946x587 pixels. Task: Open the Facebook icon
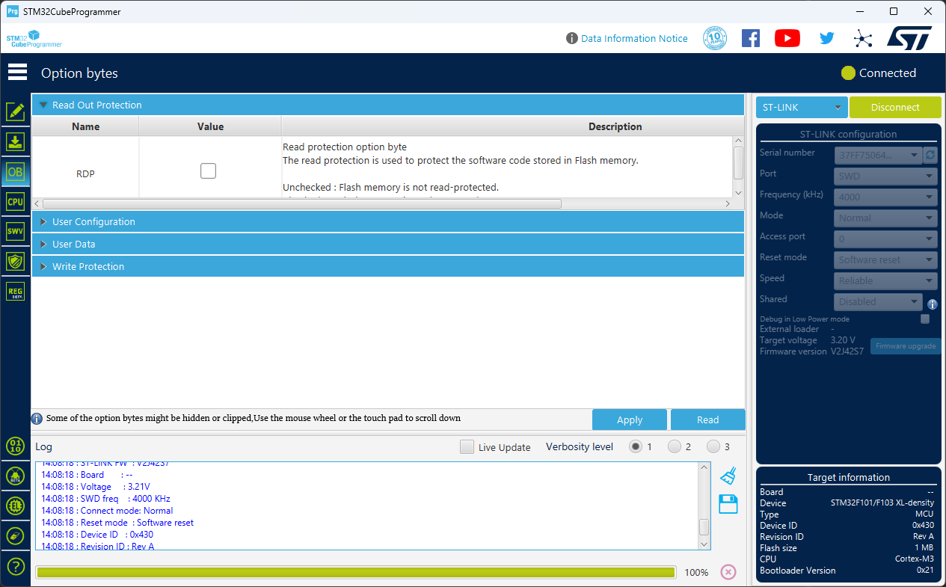[x=751, y=38]
